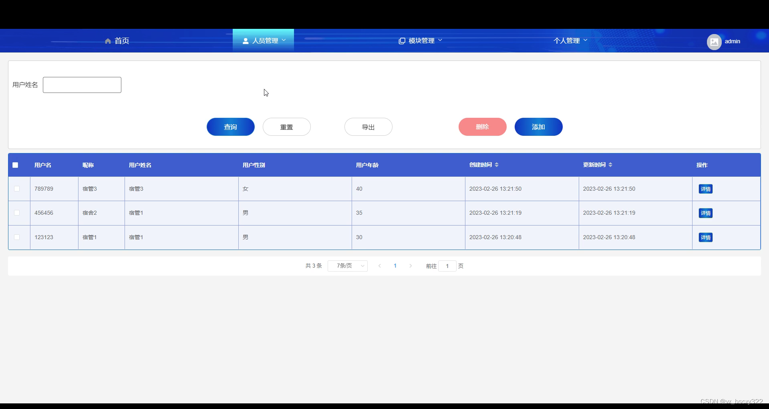The height and width of the screenshot is (409, 769).
Task: Click the red 删除 button
Action: (483, 127)
